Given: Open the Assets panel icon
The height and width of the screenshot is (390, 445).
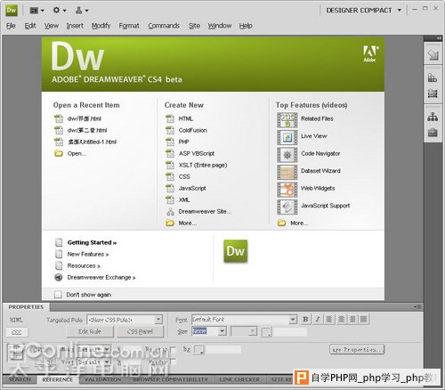Looking at the screenshot, I should pyautogui.click(x=433, y=132).
